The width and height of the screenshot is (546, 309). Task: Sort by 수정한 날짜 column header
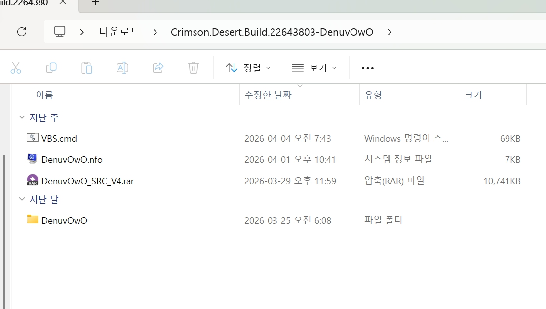269,95
